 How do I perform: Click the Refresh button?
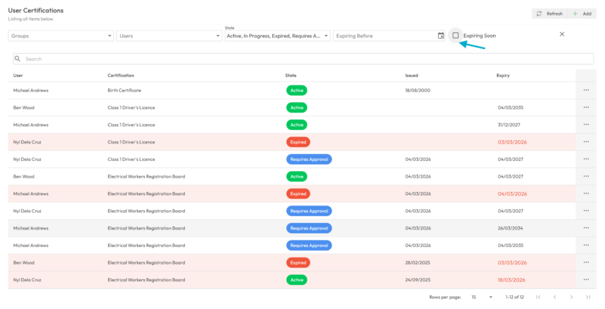[549, 14]
